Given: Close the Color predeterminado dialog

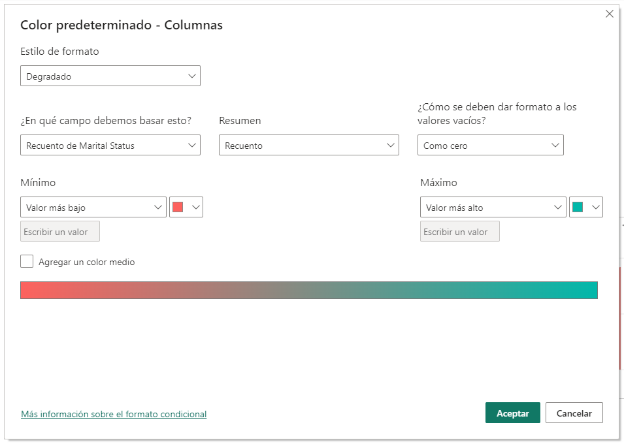Looking at the screenshot, I should [x=609, y=14].
